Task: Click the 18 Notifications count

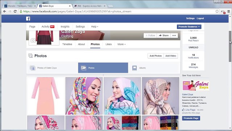Action: click(x=193, y=56)
